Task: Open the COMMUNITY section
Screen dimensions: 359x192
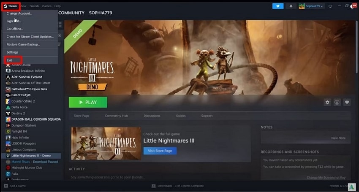Action: (71, 13)
